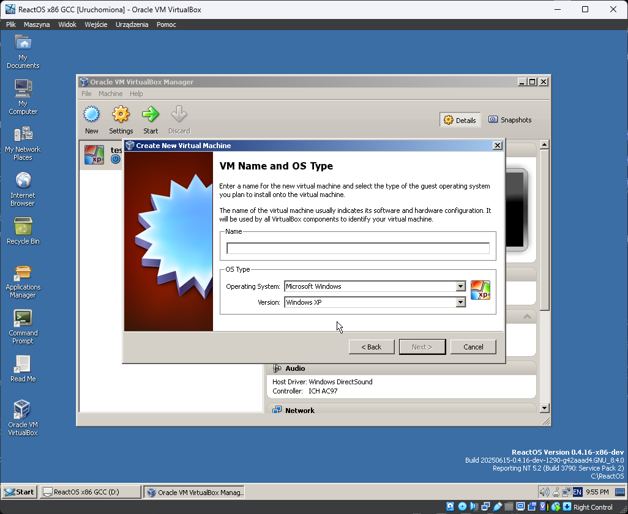The width and height of the screenshot is (628, 514).
Task: Close the Create New Virtual Machine dialog
Action: pos(498,145)
